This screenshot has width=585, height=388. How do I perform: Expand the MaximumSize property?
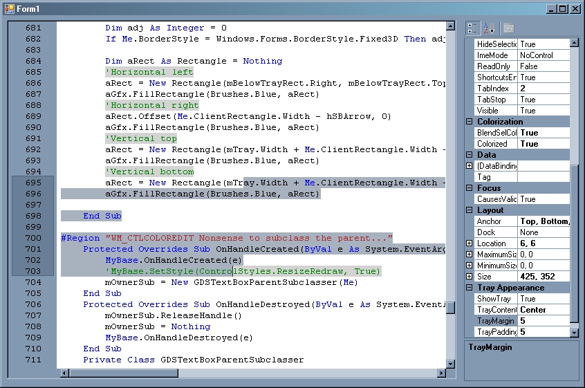(x=470, y=254)
